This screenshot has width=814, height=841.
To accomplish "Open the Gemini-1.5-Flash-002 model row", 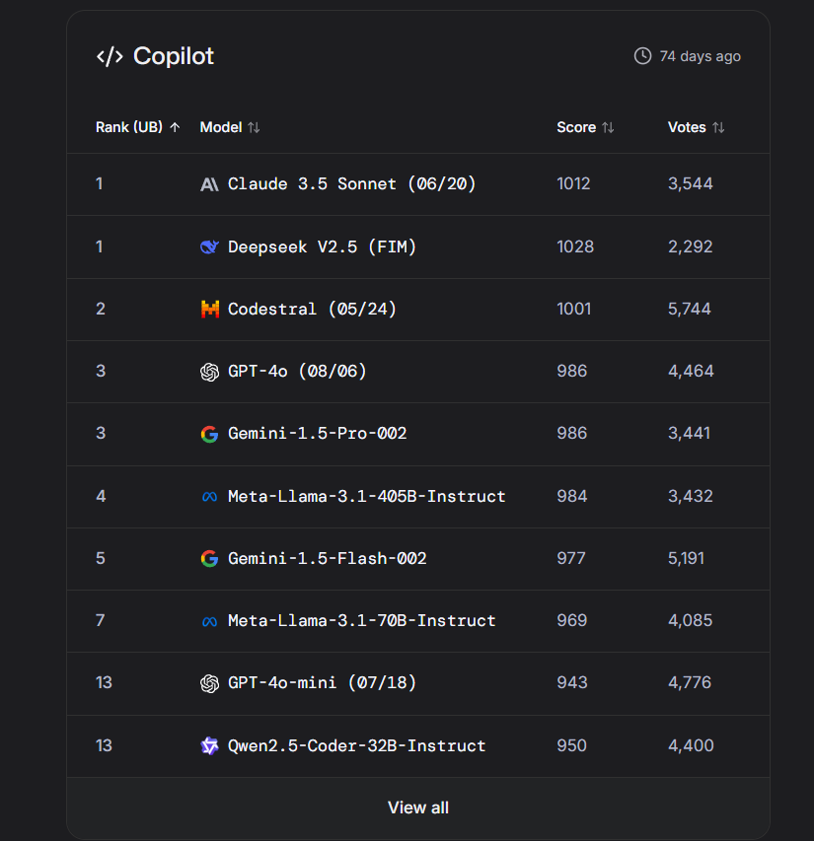I will (x=327, y=558).
